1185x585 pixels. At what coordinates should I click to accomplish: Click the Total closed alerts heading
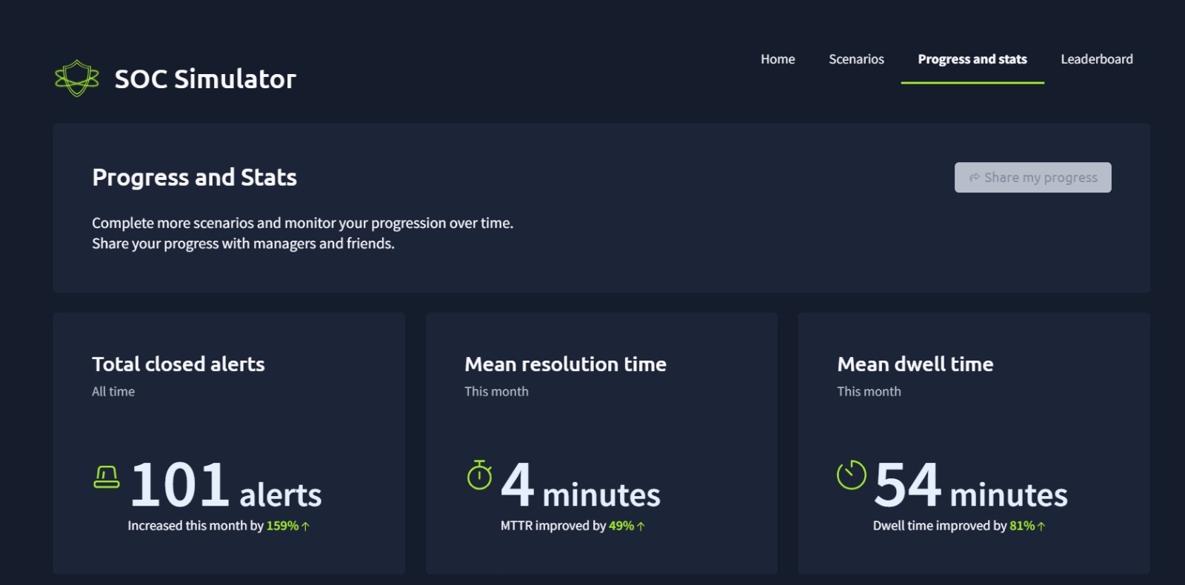click(x=178, y=364)
